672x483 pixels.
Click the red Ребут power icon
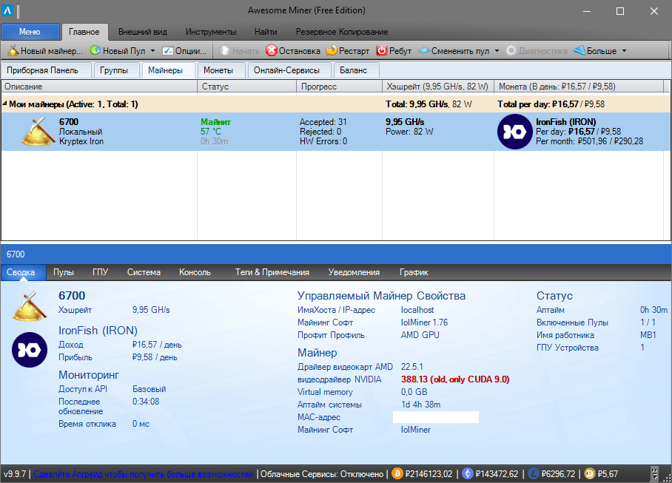pos(381,50)
